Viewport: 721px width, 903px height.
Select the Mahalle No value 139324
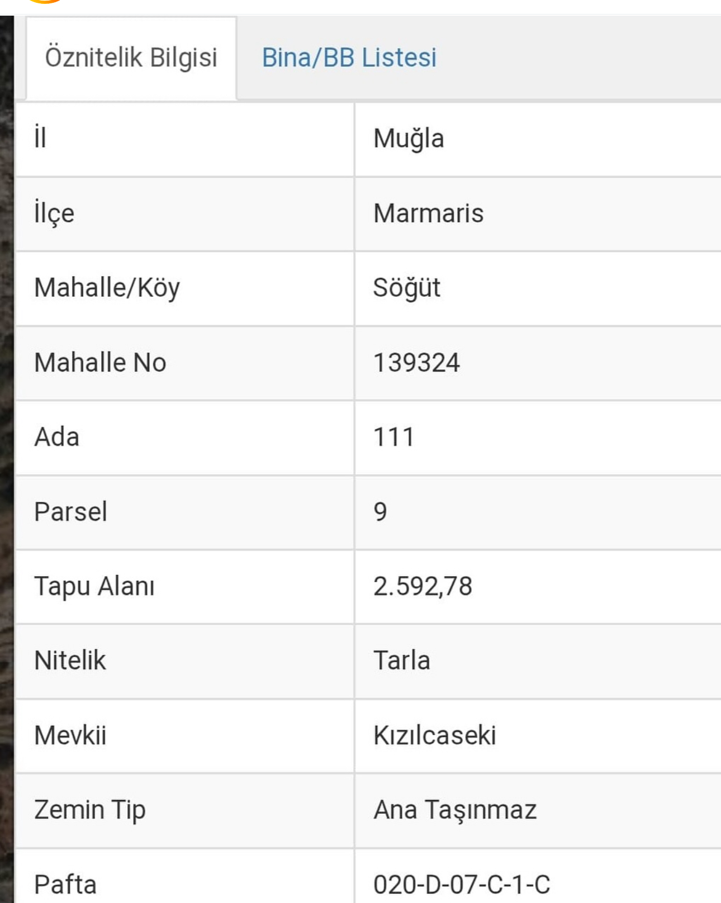click(416, 363)
